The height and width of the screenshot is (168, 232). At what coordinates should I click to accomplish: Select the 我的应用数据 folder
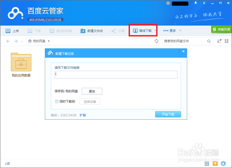pos(21,65)
